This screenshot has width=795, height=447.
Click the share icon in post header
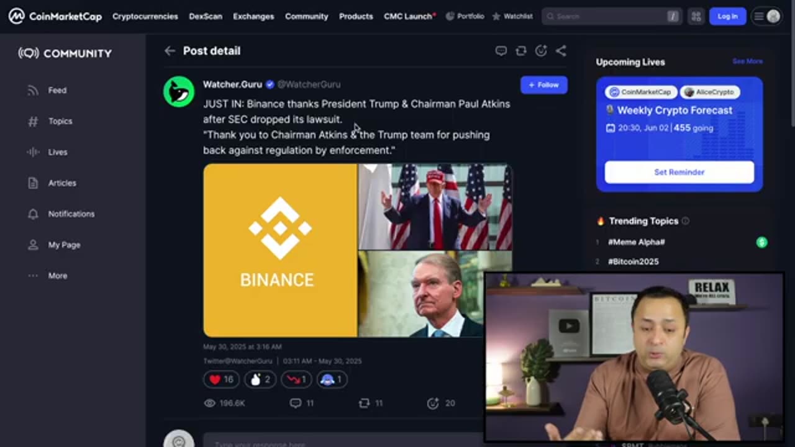561,51
